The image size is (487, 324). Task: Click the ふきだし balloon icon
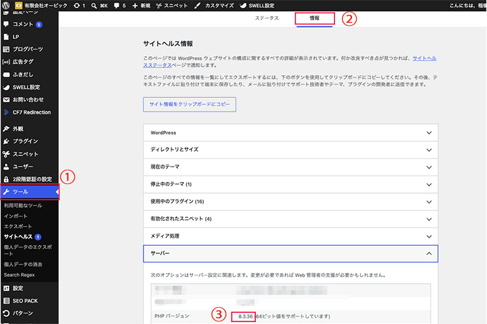pos(6,75)
